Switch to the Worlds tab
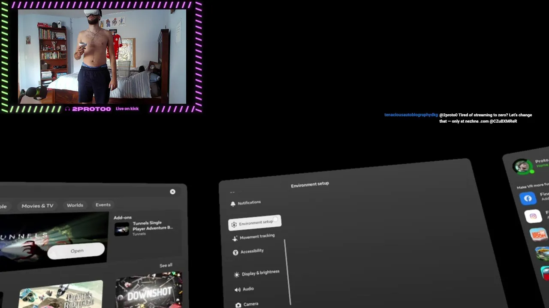The width and height of the screenshot is (549, 308). pos(75,205)
